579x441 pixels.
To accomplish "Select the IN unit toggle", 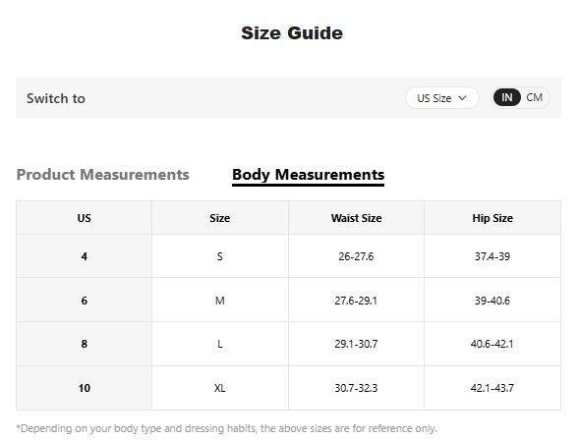I will tap(506, 98).
